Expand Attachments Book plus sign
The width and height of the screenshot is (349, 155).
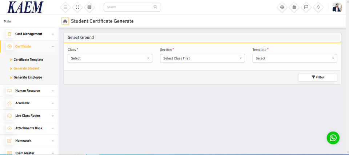click(53, 129)
